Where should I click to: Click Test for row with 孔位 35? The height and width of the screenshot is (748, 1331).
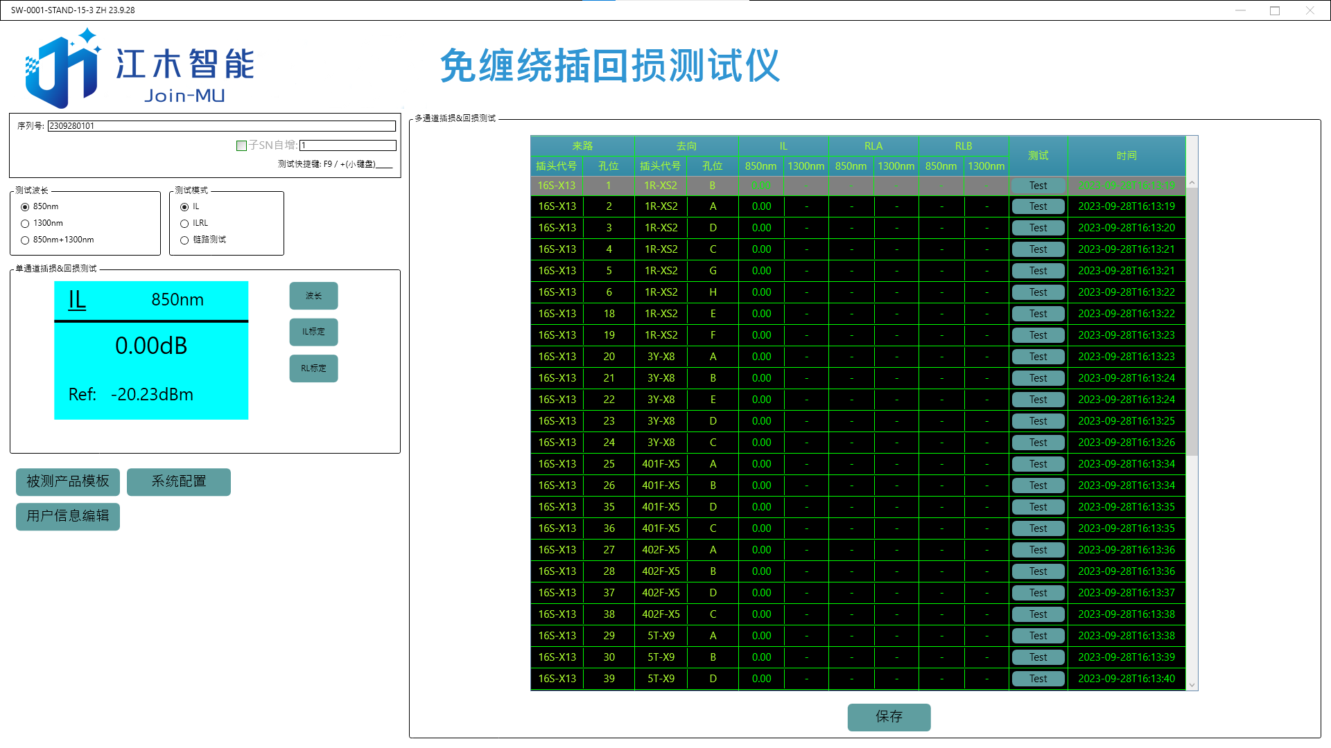pos(1038,507)
